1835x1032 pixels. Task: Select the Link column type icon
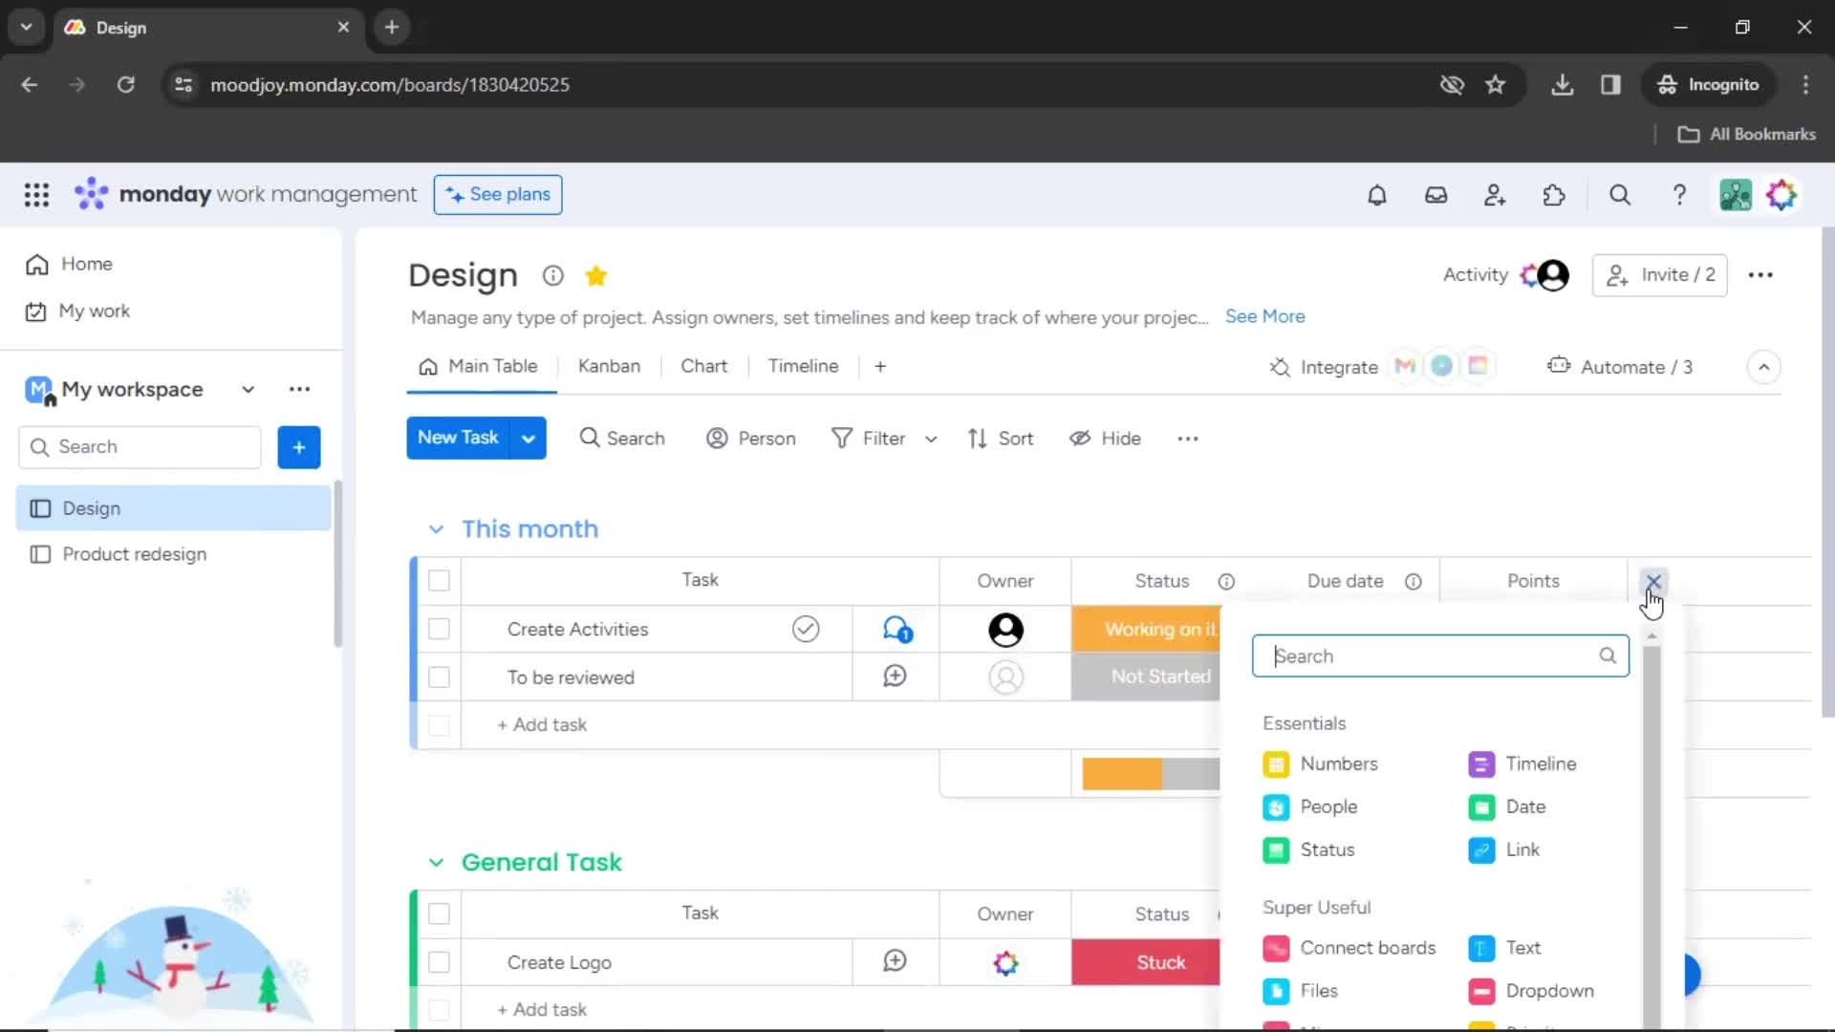point(1480,849)
